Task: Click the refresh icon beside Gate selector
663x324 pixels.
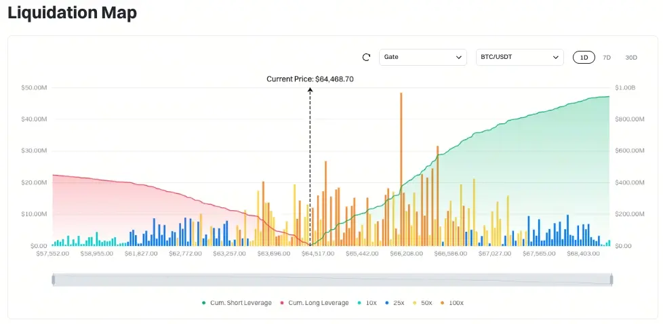Action: [x=366, y=57]
